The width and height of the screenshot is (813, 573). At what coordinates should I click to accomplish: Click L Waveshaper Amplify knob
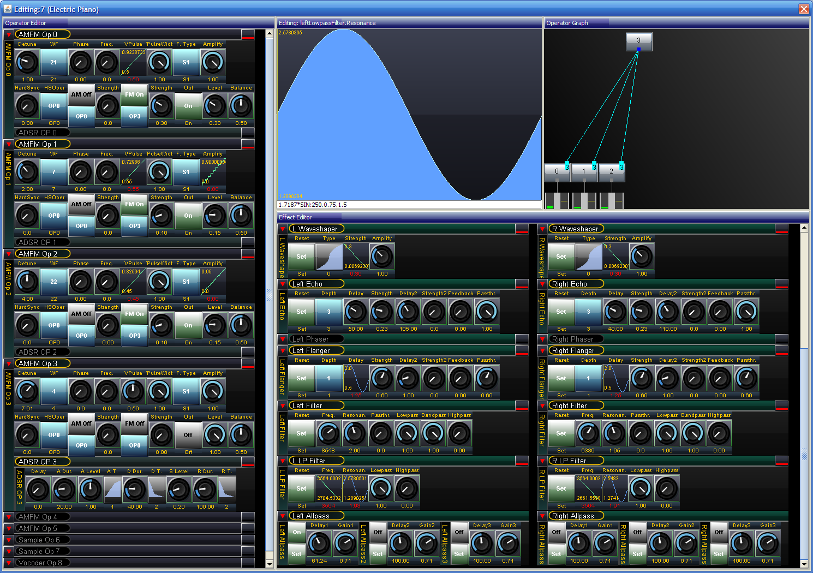[x=382, y=256]
